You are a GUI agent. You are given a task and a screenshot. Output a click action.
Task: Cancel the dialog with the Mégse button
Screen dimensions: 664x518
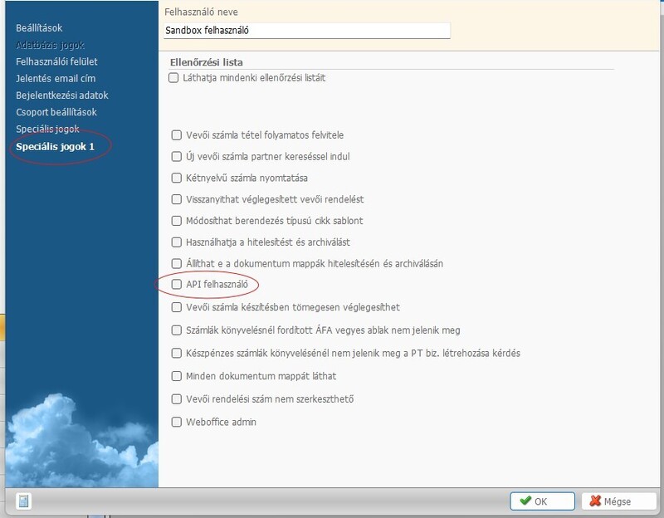tap(618, 501)
